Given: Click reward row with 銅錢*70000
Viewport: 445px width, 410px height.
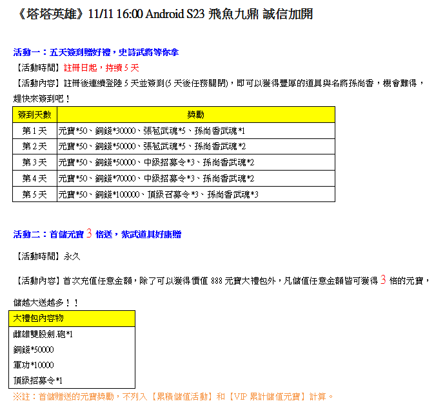Looking at the screenshot, I should click(196, 178).
